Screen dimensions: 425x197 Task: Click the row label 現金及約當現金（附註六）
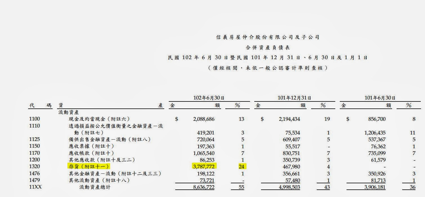99,119
